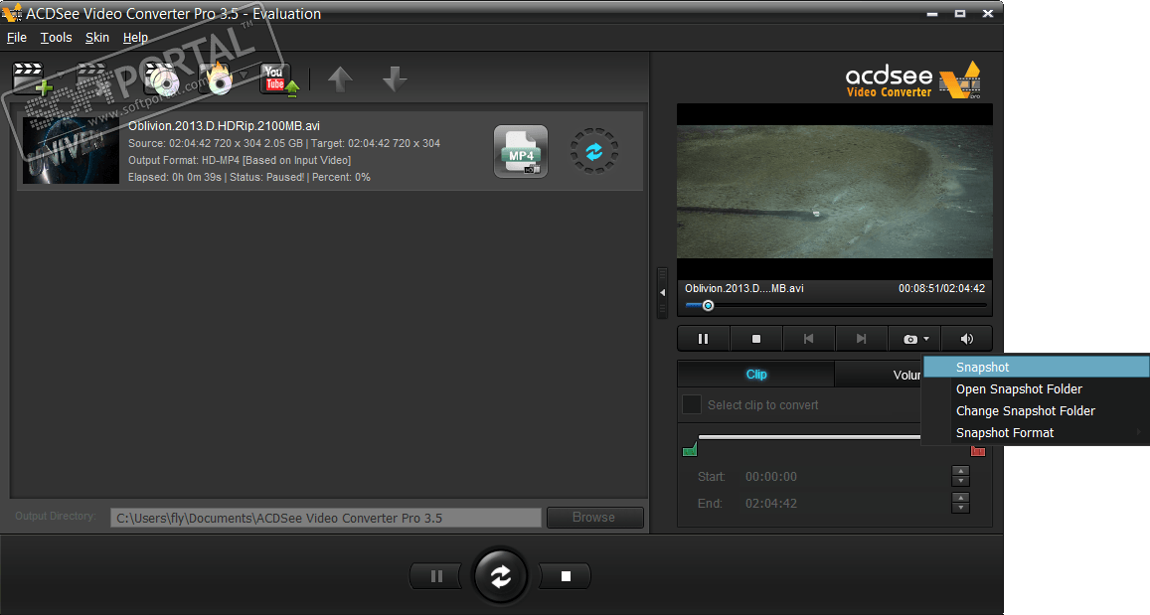Click the Browse button
Image resolution: width=1150 pixels, height=615 pixels.
[x=594, y=518]
